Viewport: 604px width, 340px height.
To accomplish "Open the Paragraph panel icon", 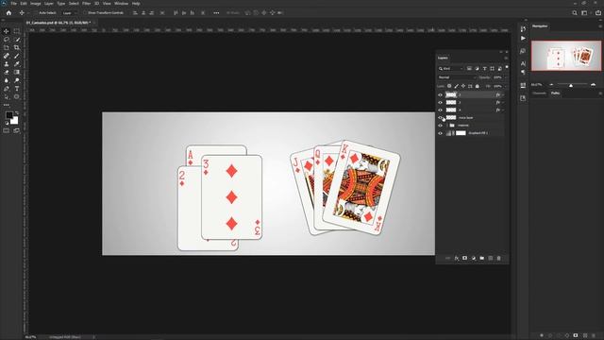I will [x=523, y=72].
